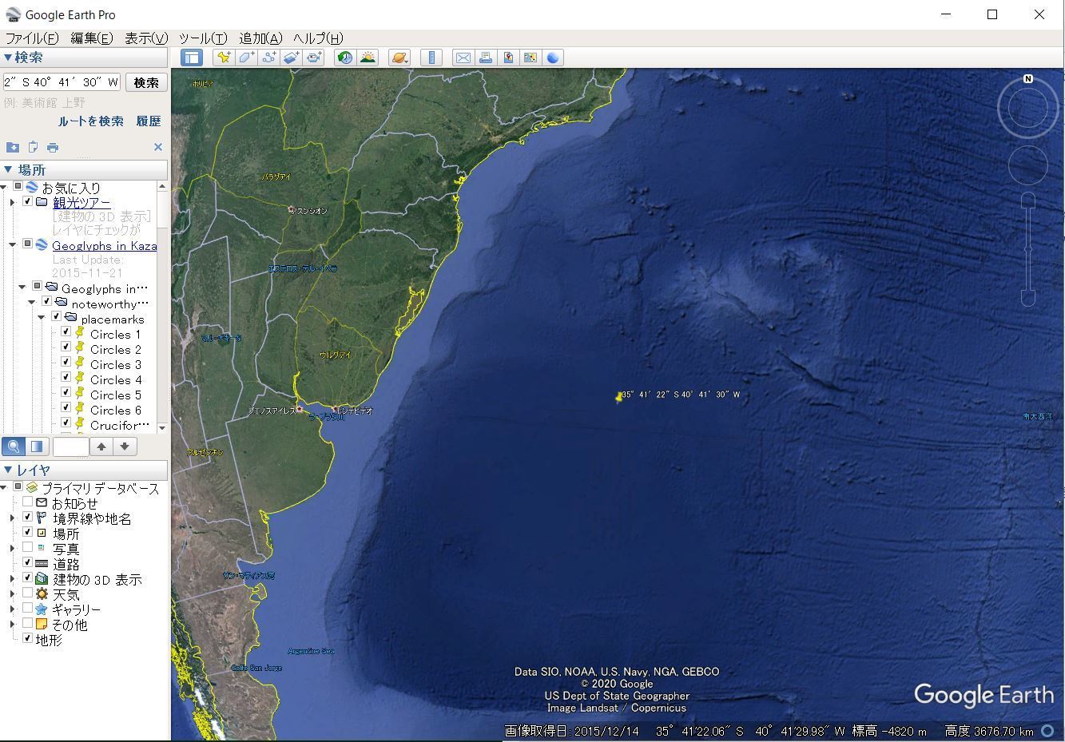This screenshot has height=742, width=1065.
Task: Toggle the layer view panel icon
Action: tap(37, 446)
